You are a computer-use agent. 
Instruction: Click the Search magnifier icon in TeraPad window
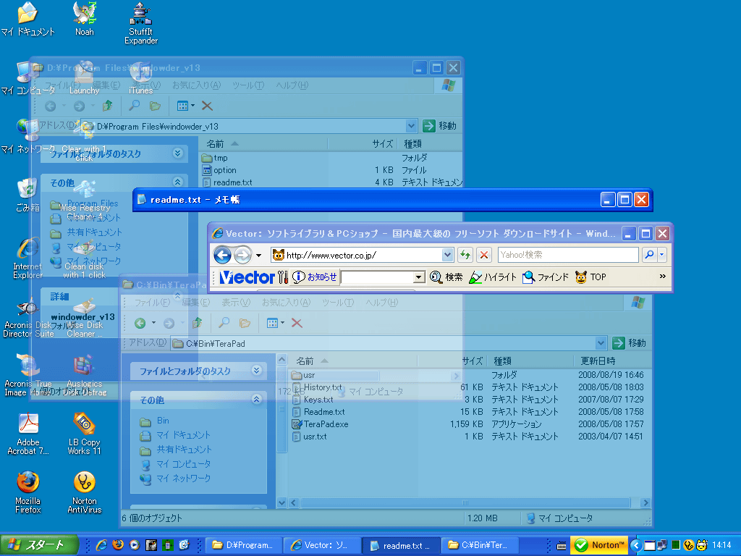(224, 323)
